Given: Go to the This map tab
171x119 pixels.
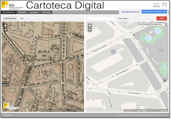Looking at the screenshot, I should click(x=46, y=12).
